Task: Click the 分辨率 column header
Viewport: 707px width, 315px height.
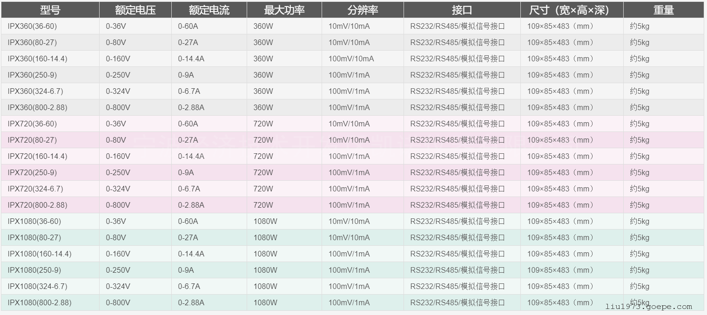Action: coord(363,10)
